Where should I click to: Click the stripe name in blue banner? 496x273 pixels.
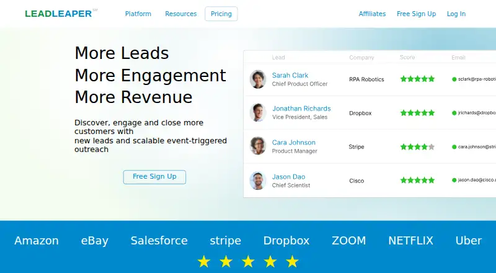tap(226, 241)
